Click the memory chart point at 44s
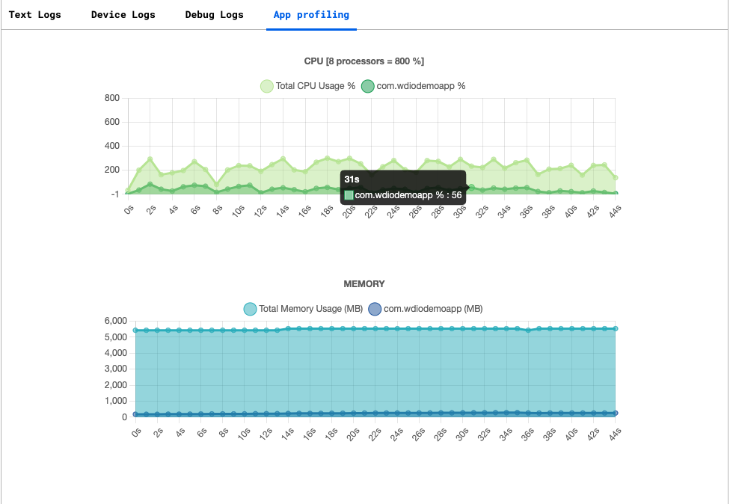 (616, 328)
